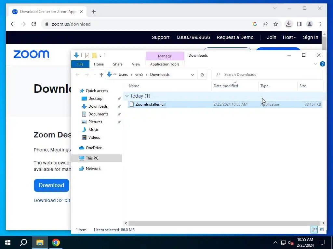The image size is (333, 249).
Task: Open Music in navigation pane
Action: click(93, 130)
